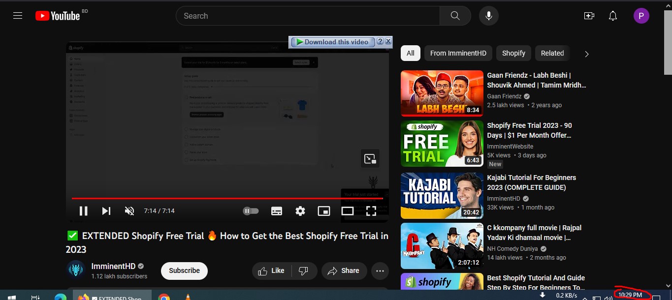
Task: Start voice search with the microphone
Action: [489, 16]
